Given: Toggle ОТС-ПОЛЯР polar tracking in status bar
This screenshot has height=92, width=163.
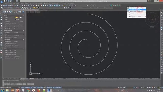Looking at the screenshot, I should tap(40, 87).
